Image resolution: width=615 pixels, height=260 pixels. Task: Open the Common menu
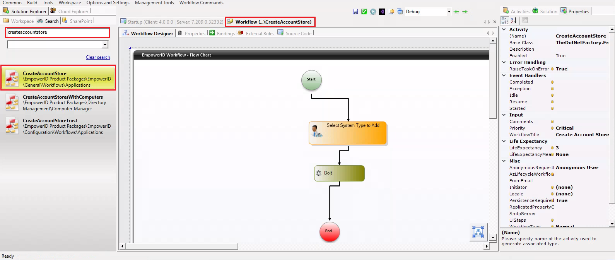point(12,3)
